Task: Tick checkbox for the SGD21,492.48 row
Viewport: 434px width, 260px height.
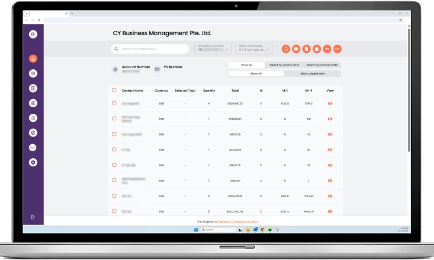Action: (114, 211)
